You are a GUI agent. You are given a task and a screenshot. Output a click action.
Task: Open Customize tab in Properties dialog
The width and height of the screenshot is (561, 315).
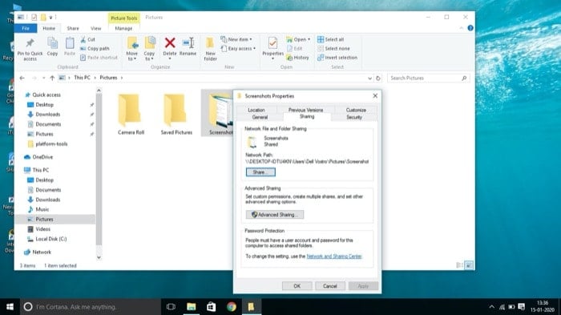[356, 110]
